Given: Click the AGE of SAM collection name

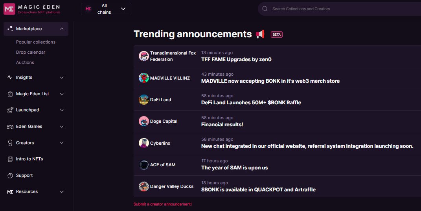Looking at the screenshot, I should (x=163, y=165).
